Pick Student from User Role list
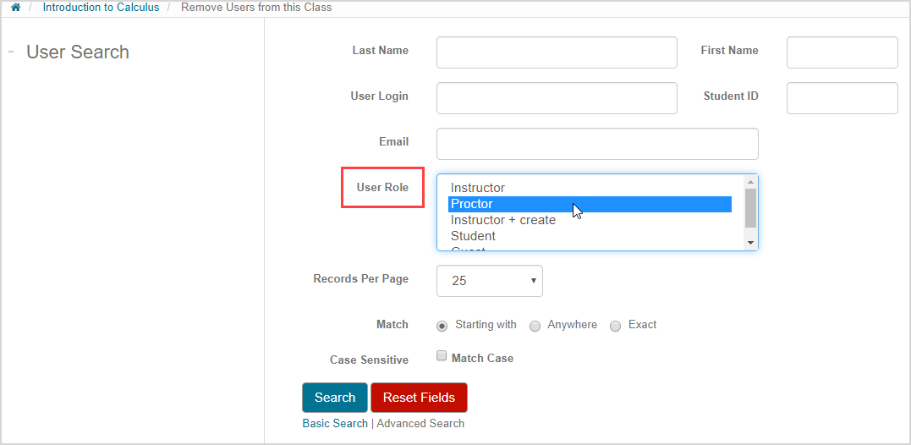Image resolution: width=911 pixels, height=445 pixels. tap(474, 236)
